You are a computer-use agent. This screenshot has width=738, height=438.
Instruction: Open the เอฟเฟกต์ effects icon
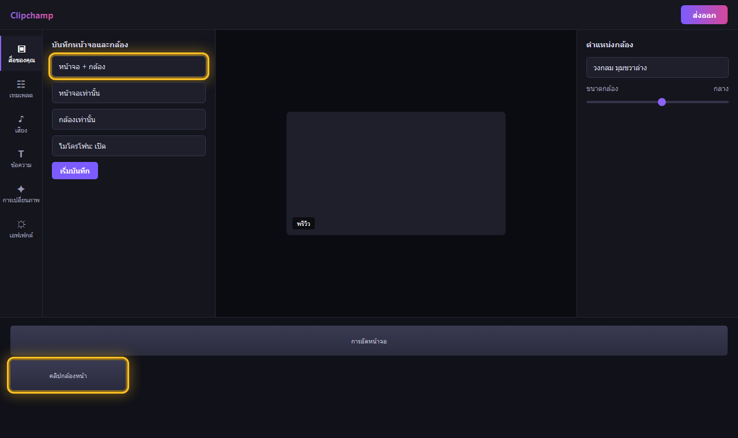[21, 229]
